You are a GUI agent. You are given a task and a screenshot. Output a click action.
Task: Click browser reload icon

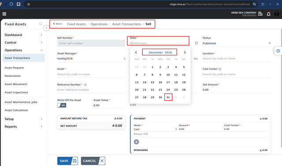263,4
